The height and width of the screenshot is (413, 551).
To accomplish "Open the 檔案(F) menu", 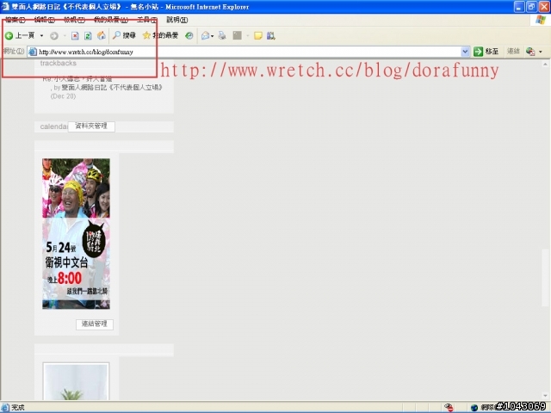I will 15,20.
